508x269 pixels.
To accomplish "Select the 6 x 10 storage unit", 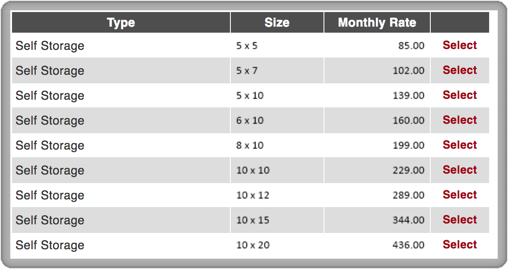I will (460, 120).
